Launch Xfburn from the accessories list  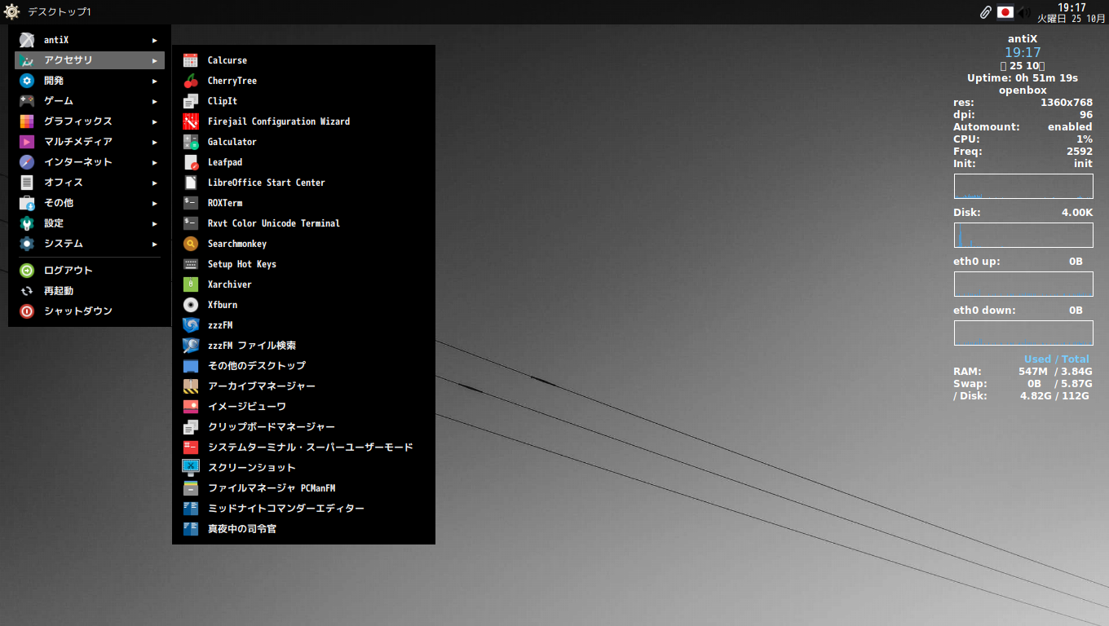(x=303, y=305)
